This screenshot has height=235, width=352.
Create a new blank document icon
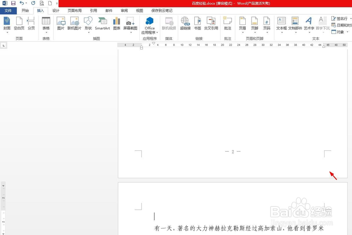click(x=50, y=3)
